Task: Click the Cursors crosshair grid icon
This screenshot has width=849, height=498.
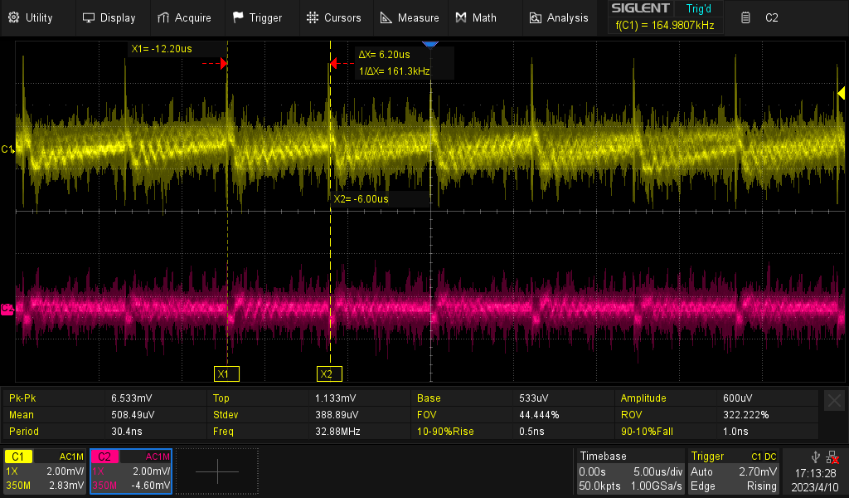Action: pyautogui.click(x=313, y=18)
